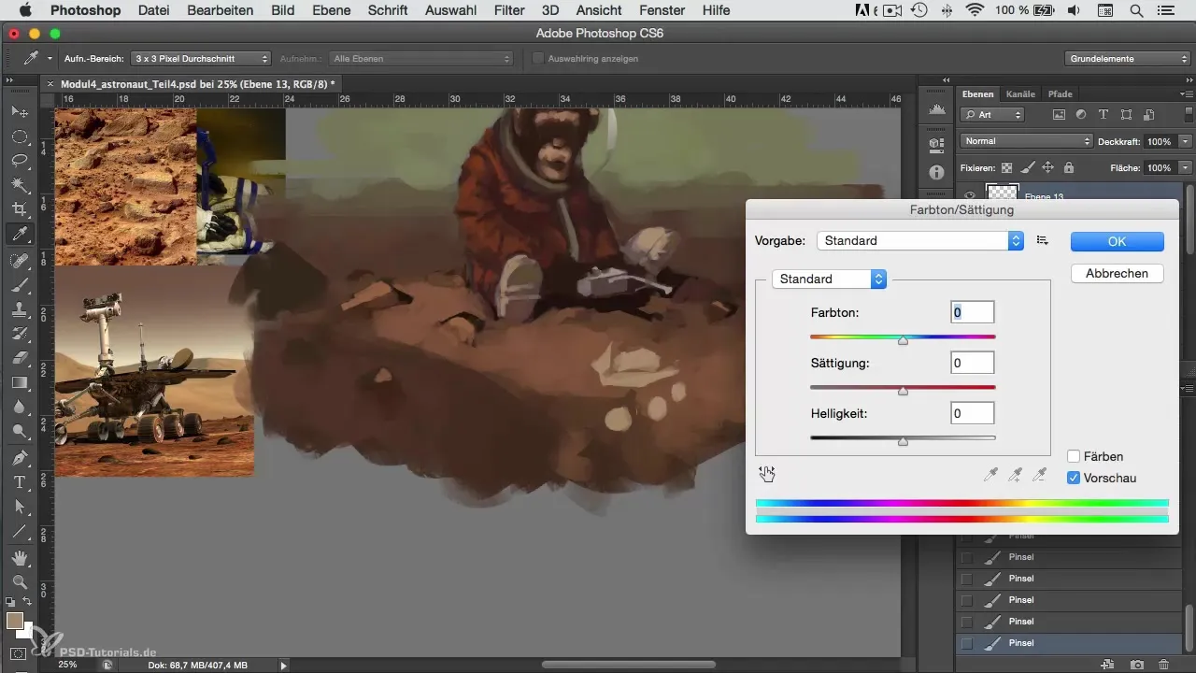Select the Move tool
The image size is (1196, 673).
(x=19, y=112)
